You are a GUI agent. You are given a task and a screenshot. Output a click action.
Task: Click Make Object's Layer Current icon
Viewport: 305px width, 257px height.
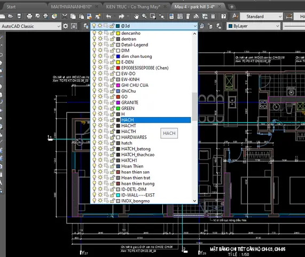(x=202, y=26)
